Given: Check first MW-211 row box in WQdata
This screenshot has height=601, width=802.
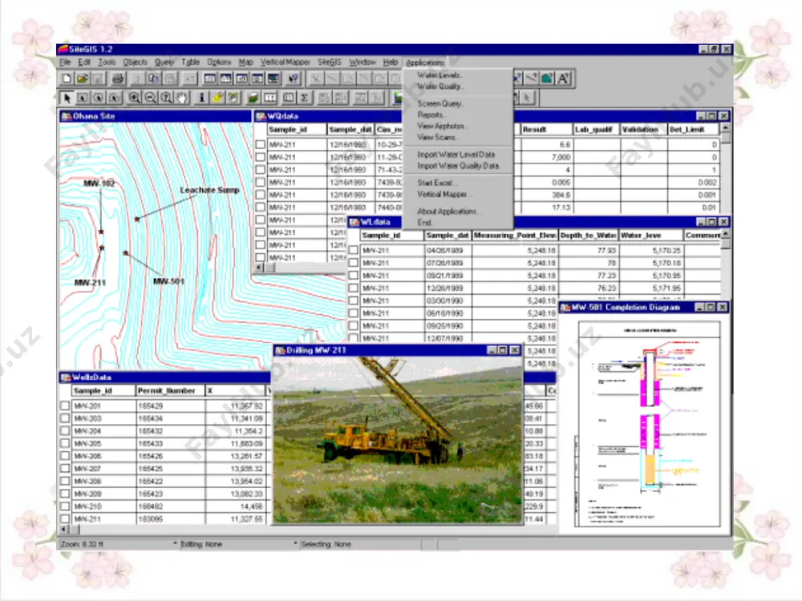Looking at the screenshot, I should (261, 144).
